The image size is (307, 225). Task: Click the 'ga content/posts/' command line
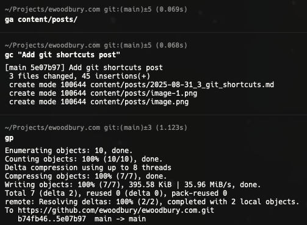click(x=41, y=20)
